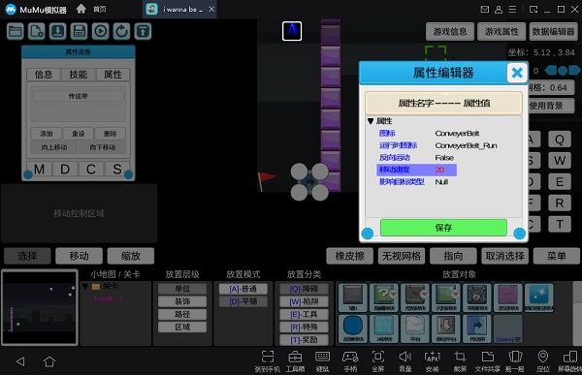Click the slider knob beside the 0 value
Viewport: 582px width, 375px height.
(563, 71)
